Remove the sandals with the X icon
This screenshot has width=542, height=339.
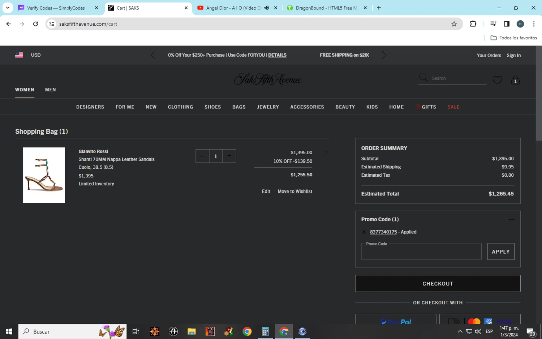click(x=327, y=153)
